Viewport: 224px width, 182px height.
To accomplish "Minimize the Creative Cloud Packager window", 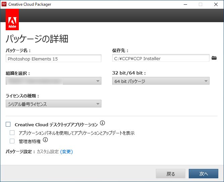I will (185, 4).
